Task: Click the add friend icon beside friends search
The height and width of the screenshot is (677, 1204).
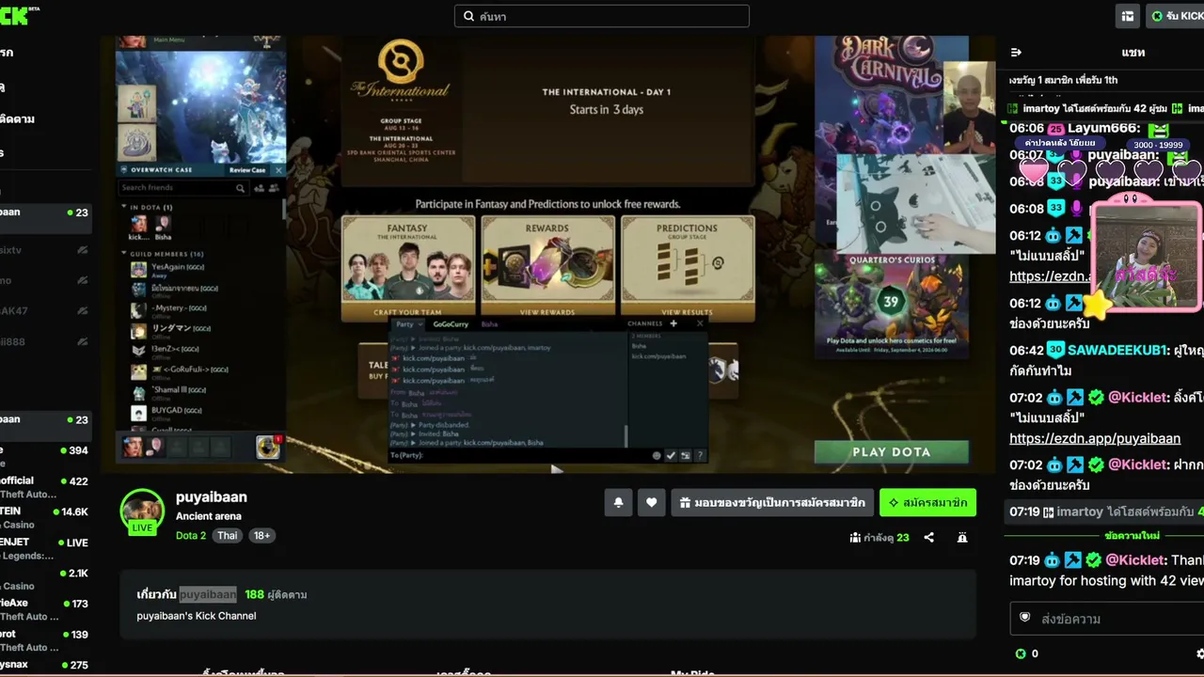Action: (x=258, y=188)
